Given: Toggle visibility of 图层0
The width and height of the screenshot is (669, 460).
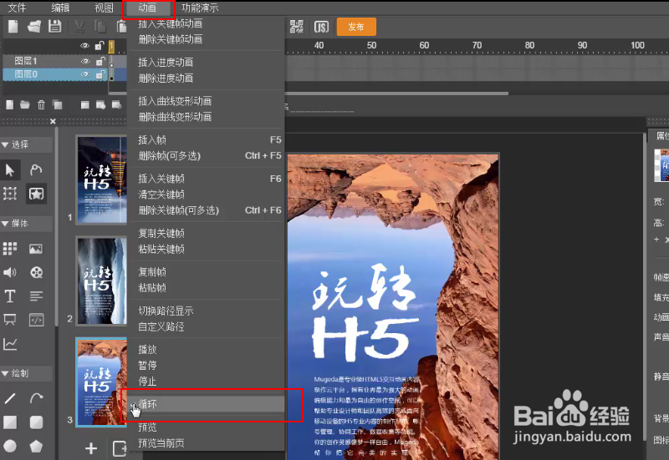Looking at the screenshot, I should [85, 74].
